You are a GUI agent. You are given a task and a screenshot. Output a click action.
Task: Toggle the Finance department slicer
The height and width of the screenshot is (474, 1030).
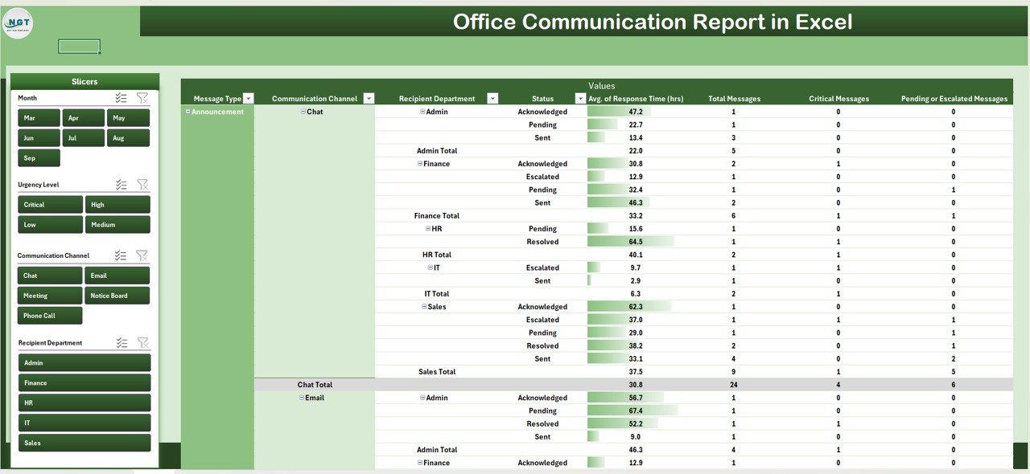pos(84,383)
